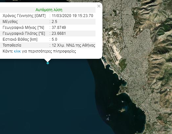The width and height of the screenshot is (172, 134).
Task: Click the 'Γεωγραφικό Πλάτος [°E]' label
Action: 24,33
